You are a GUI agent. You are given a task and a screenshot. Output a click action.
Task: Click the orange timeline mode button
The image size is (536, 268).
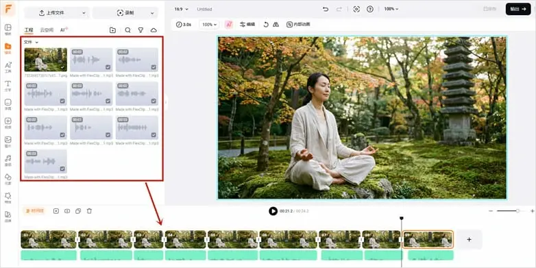click(x=34, y=211)
